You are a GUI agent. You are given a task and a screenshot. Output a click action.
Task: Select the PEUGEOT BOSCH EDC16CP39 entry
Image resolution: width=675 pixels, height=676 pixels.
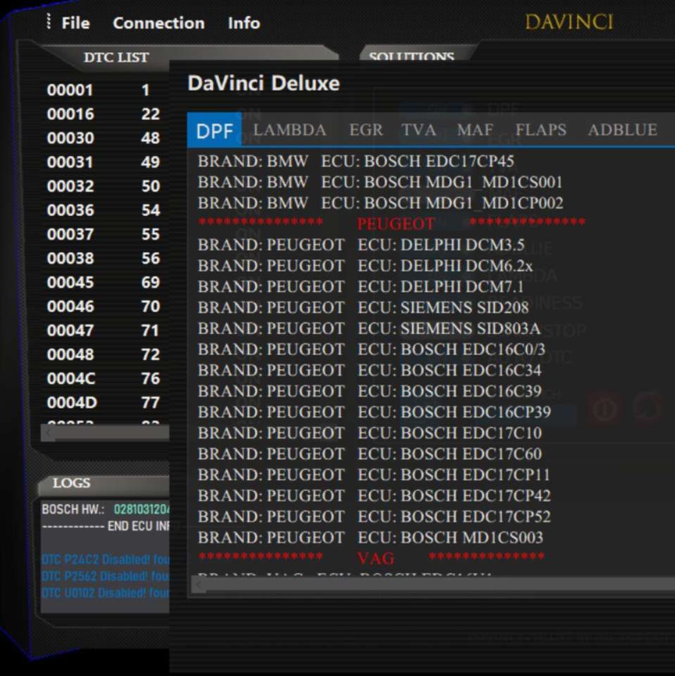[x=374, y=412]
